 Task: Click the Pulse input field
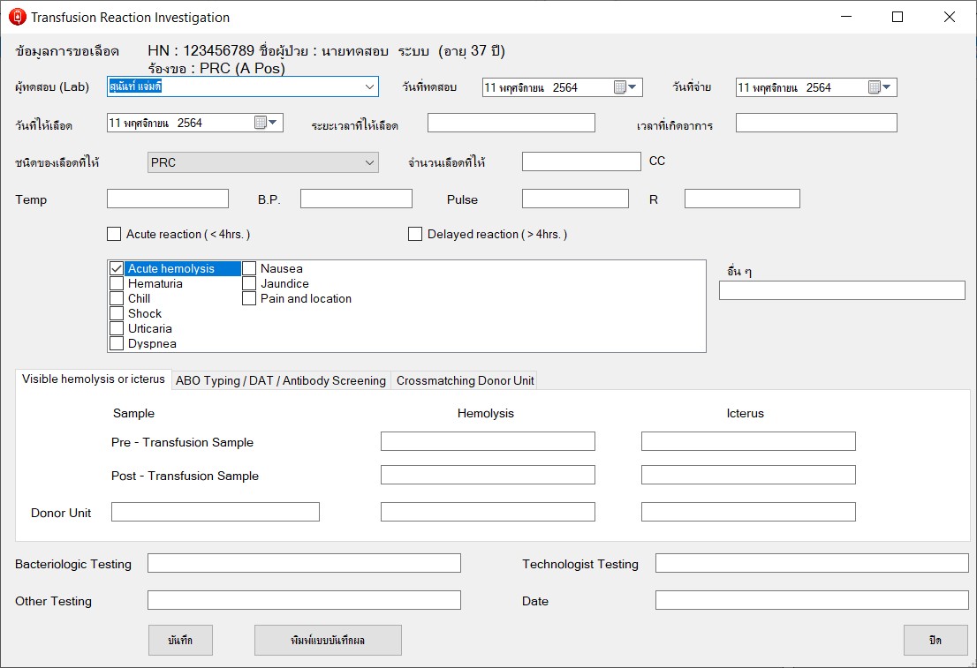pyautogui.click(x=575, y=199)
